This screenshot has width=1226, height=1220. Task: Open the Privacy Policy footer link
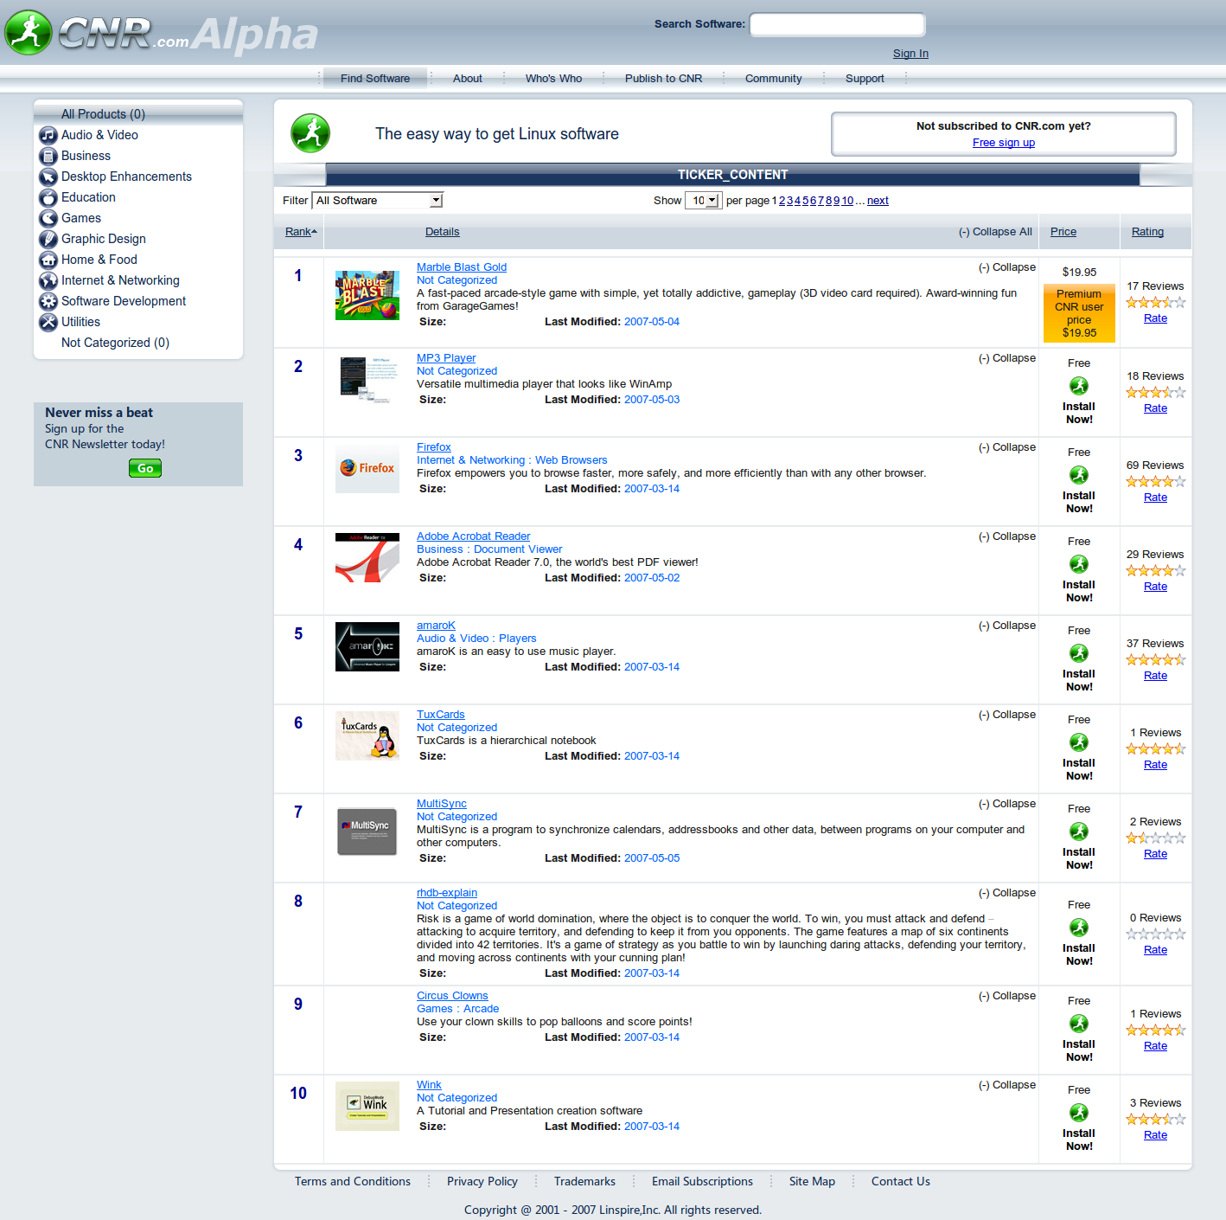482,1181
